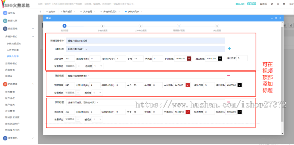
Task: Click the 客服 support headset icon
Action: (261, 4)
